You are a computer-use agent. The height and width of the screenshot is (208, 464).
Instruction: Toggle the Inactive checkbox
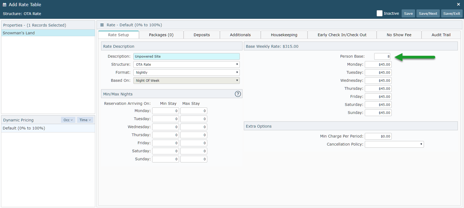click(380, 13)
